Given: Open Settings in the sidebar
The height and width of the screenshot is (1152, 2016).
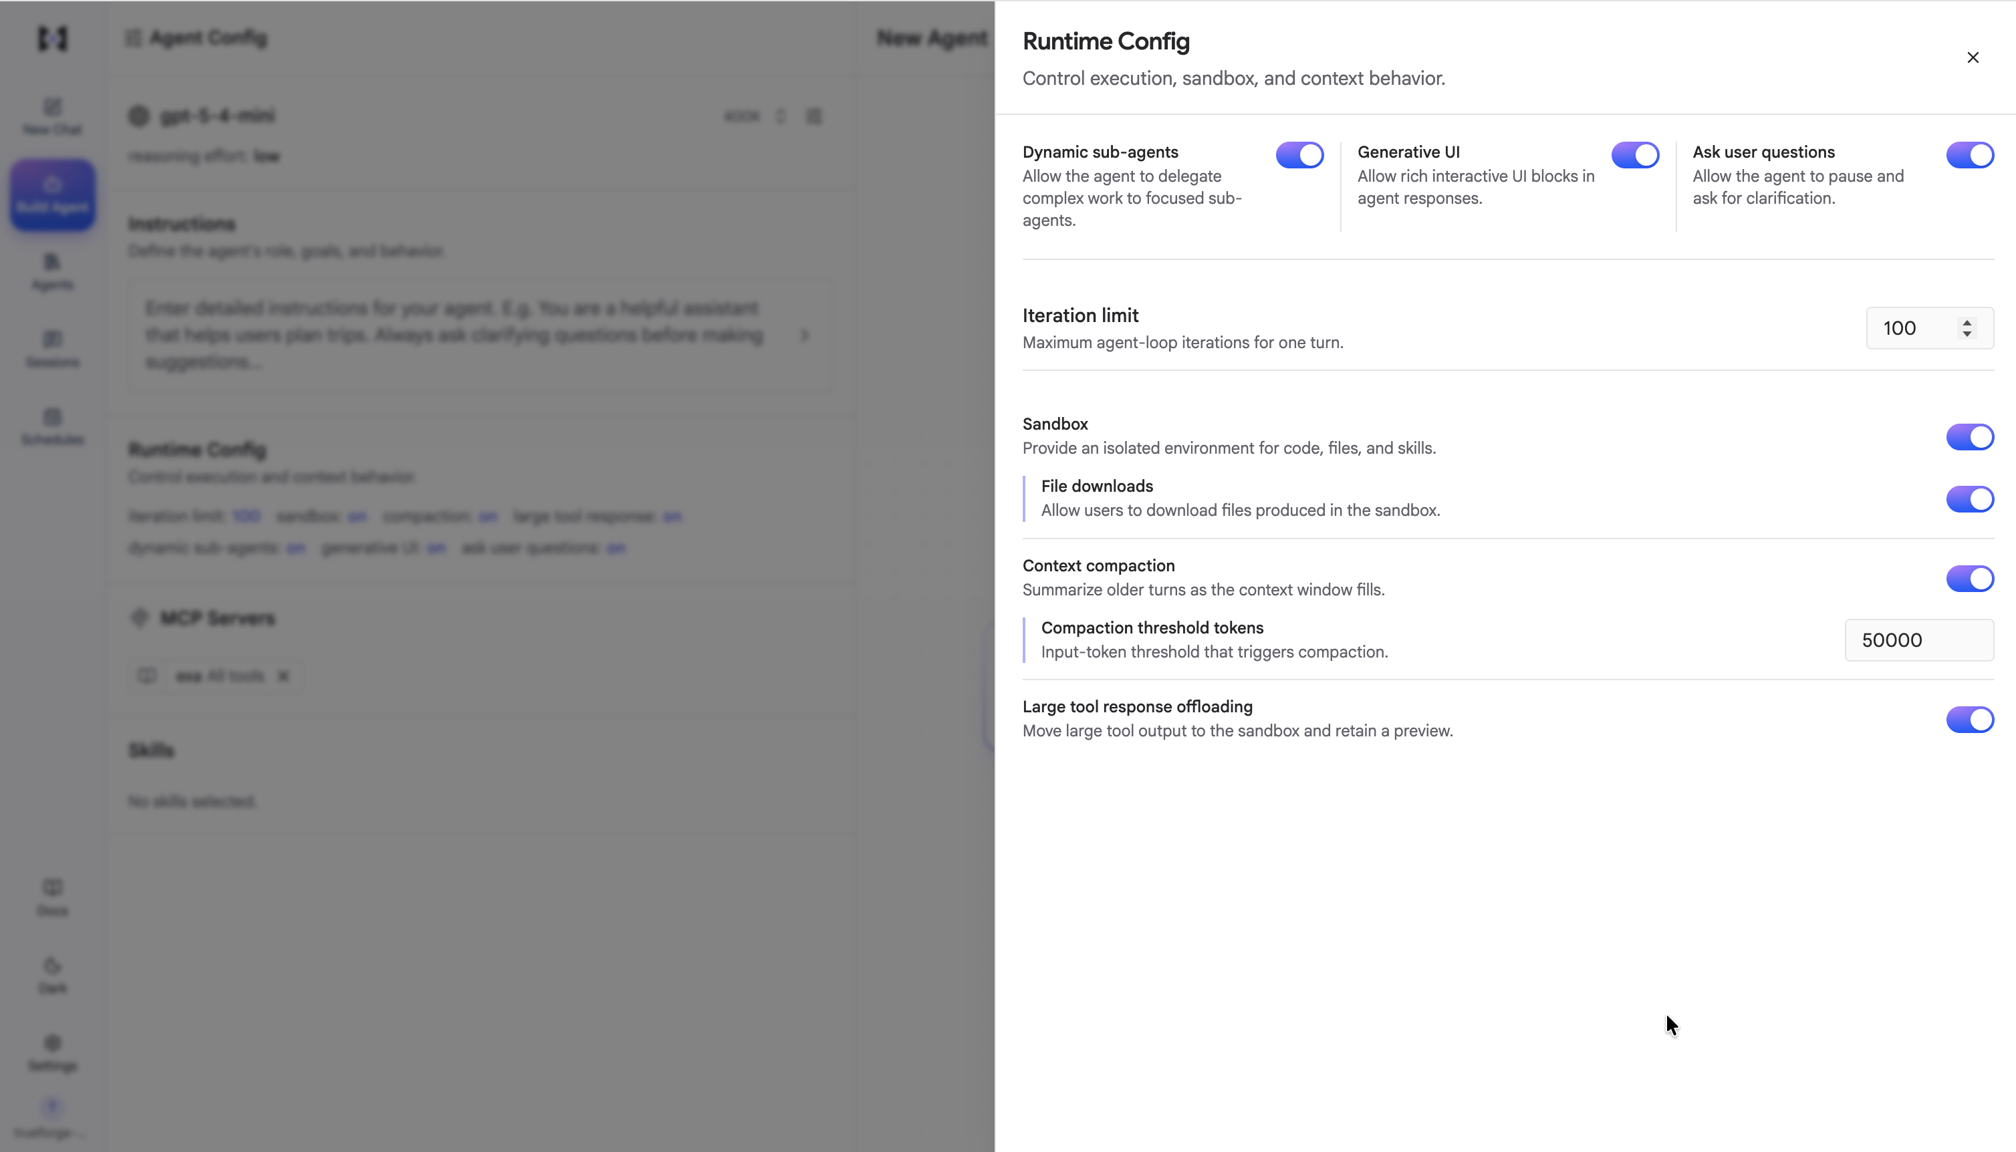Looking at the screenshot, I should 52,1053.
